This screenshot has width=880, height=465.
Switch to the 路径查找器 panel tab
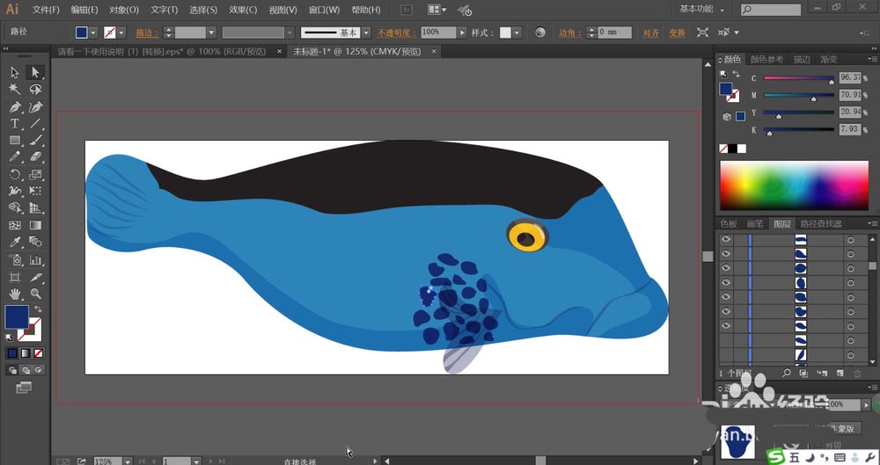pyautogui.click(x=819, y=224)
